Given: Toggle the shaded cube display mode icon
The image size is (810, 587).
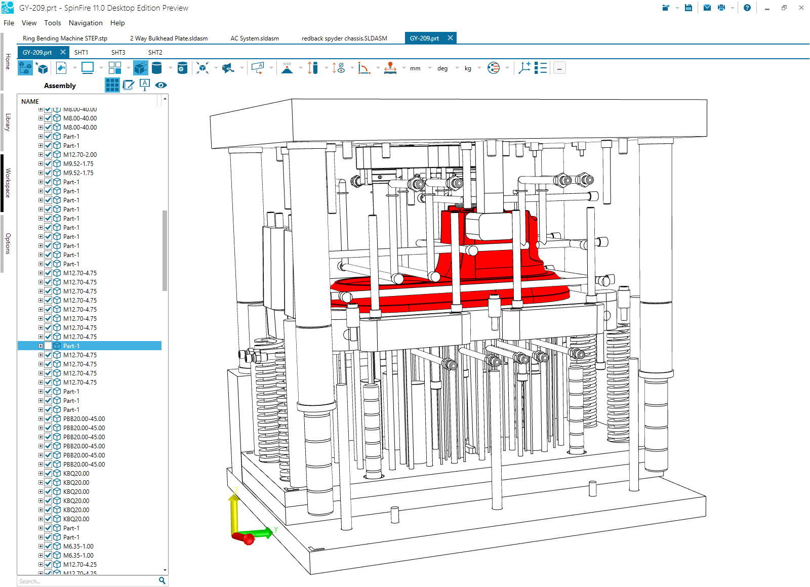Looking at the screenshot, I should tap(141, 68).
